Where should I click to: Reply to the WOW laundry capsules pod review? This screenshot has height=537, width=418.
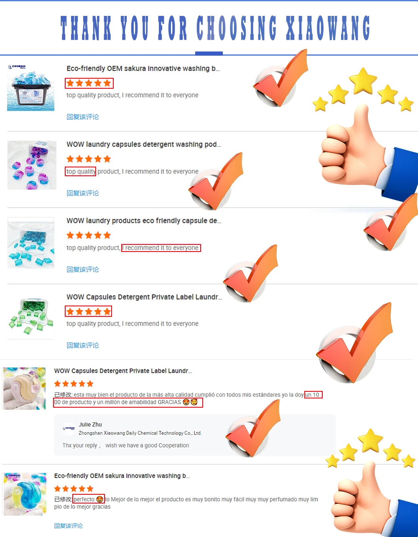pyautogui.click(x=83, y=193)
